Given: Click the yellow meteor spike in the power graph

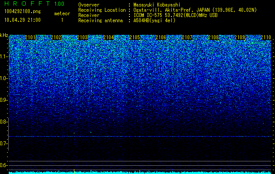Looking at the screenshot, I should coord(74,171).
